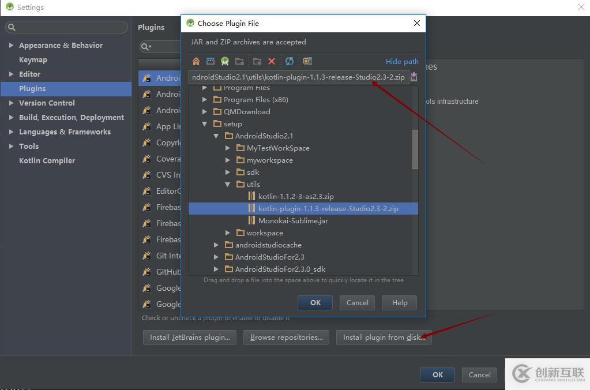Jump to the Android project directory icon
The width and height of the screenshot is (590, 390).
pyautogui.click(x=224, y=61)
